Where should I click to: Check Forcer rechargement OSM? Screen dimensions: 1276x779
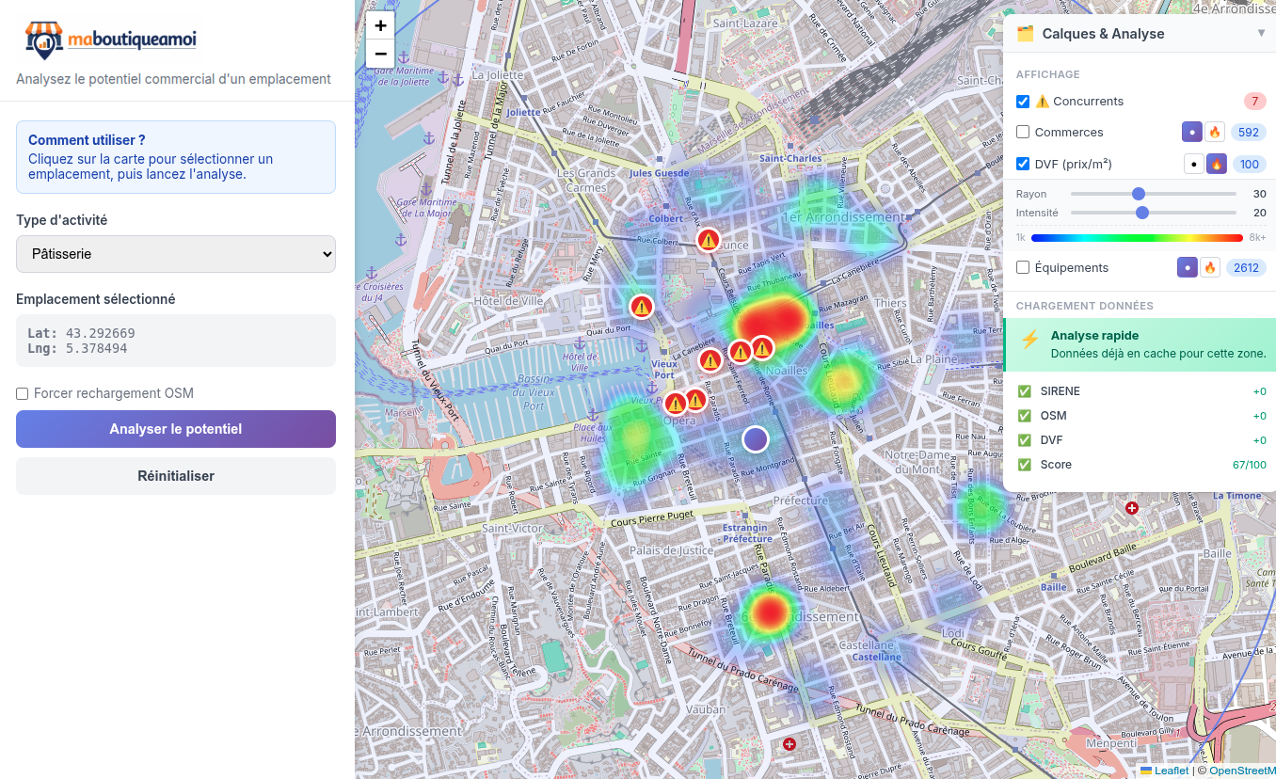tap(23, 393)
